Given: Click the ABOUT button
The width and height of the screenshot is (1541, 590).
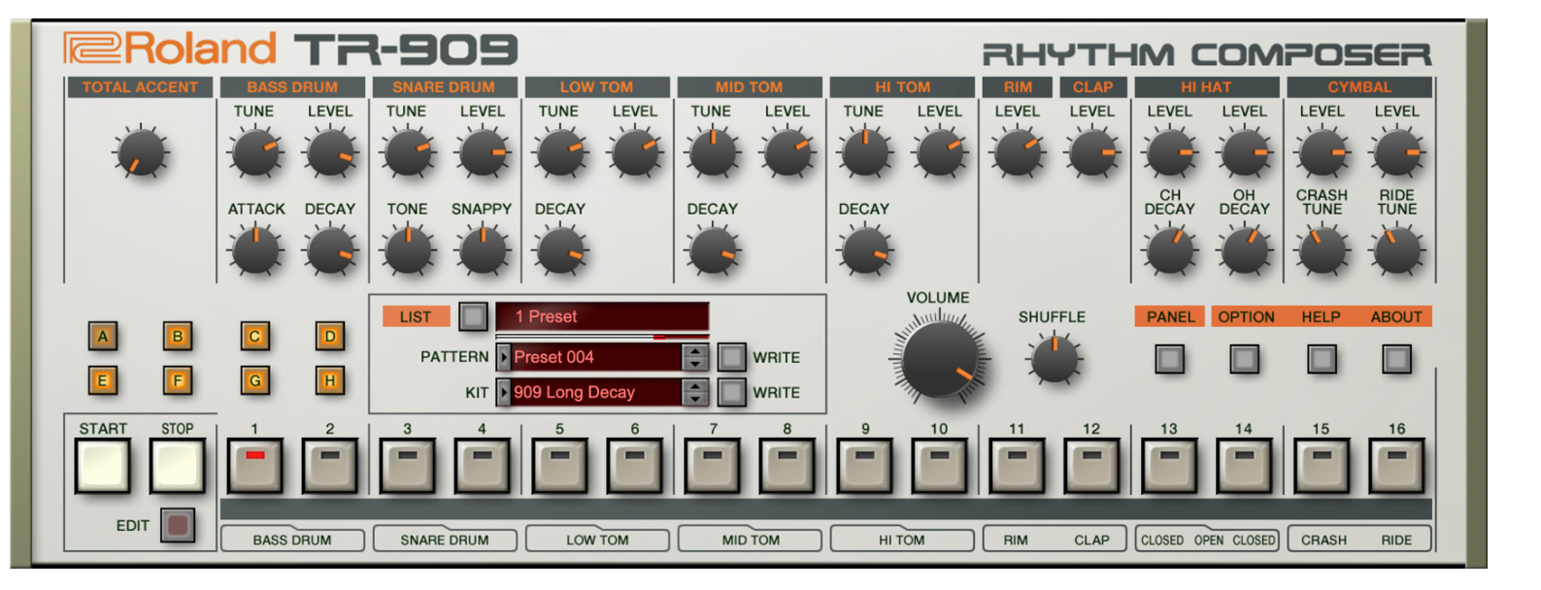Looking at the screenshot, I should (x=1396, y=359).
